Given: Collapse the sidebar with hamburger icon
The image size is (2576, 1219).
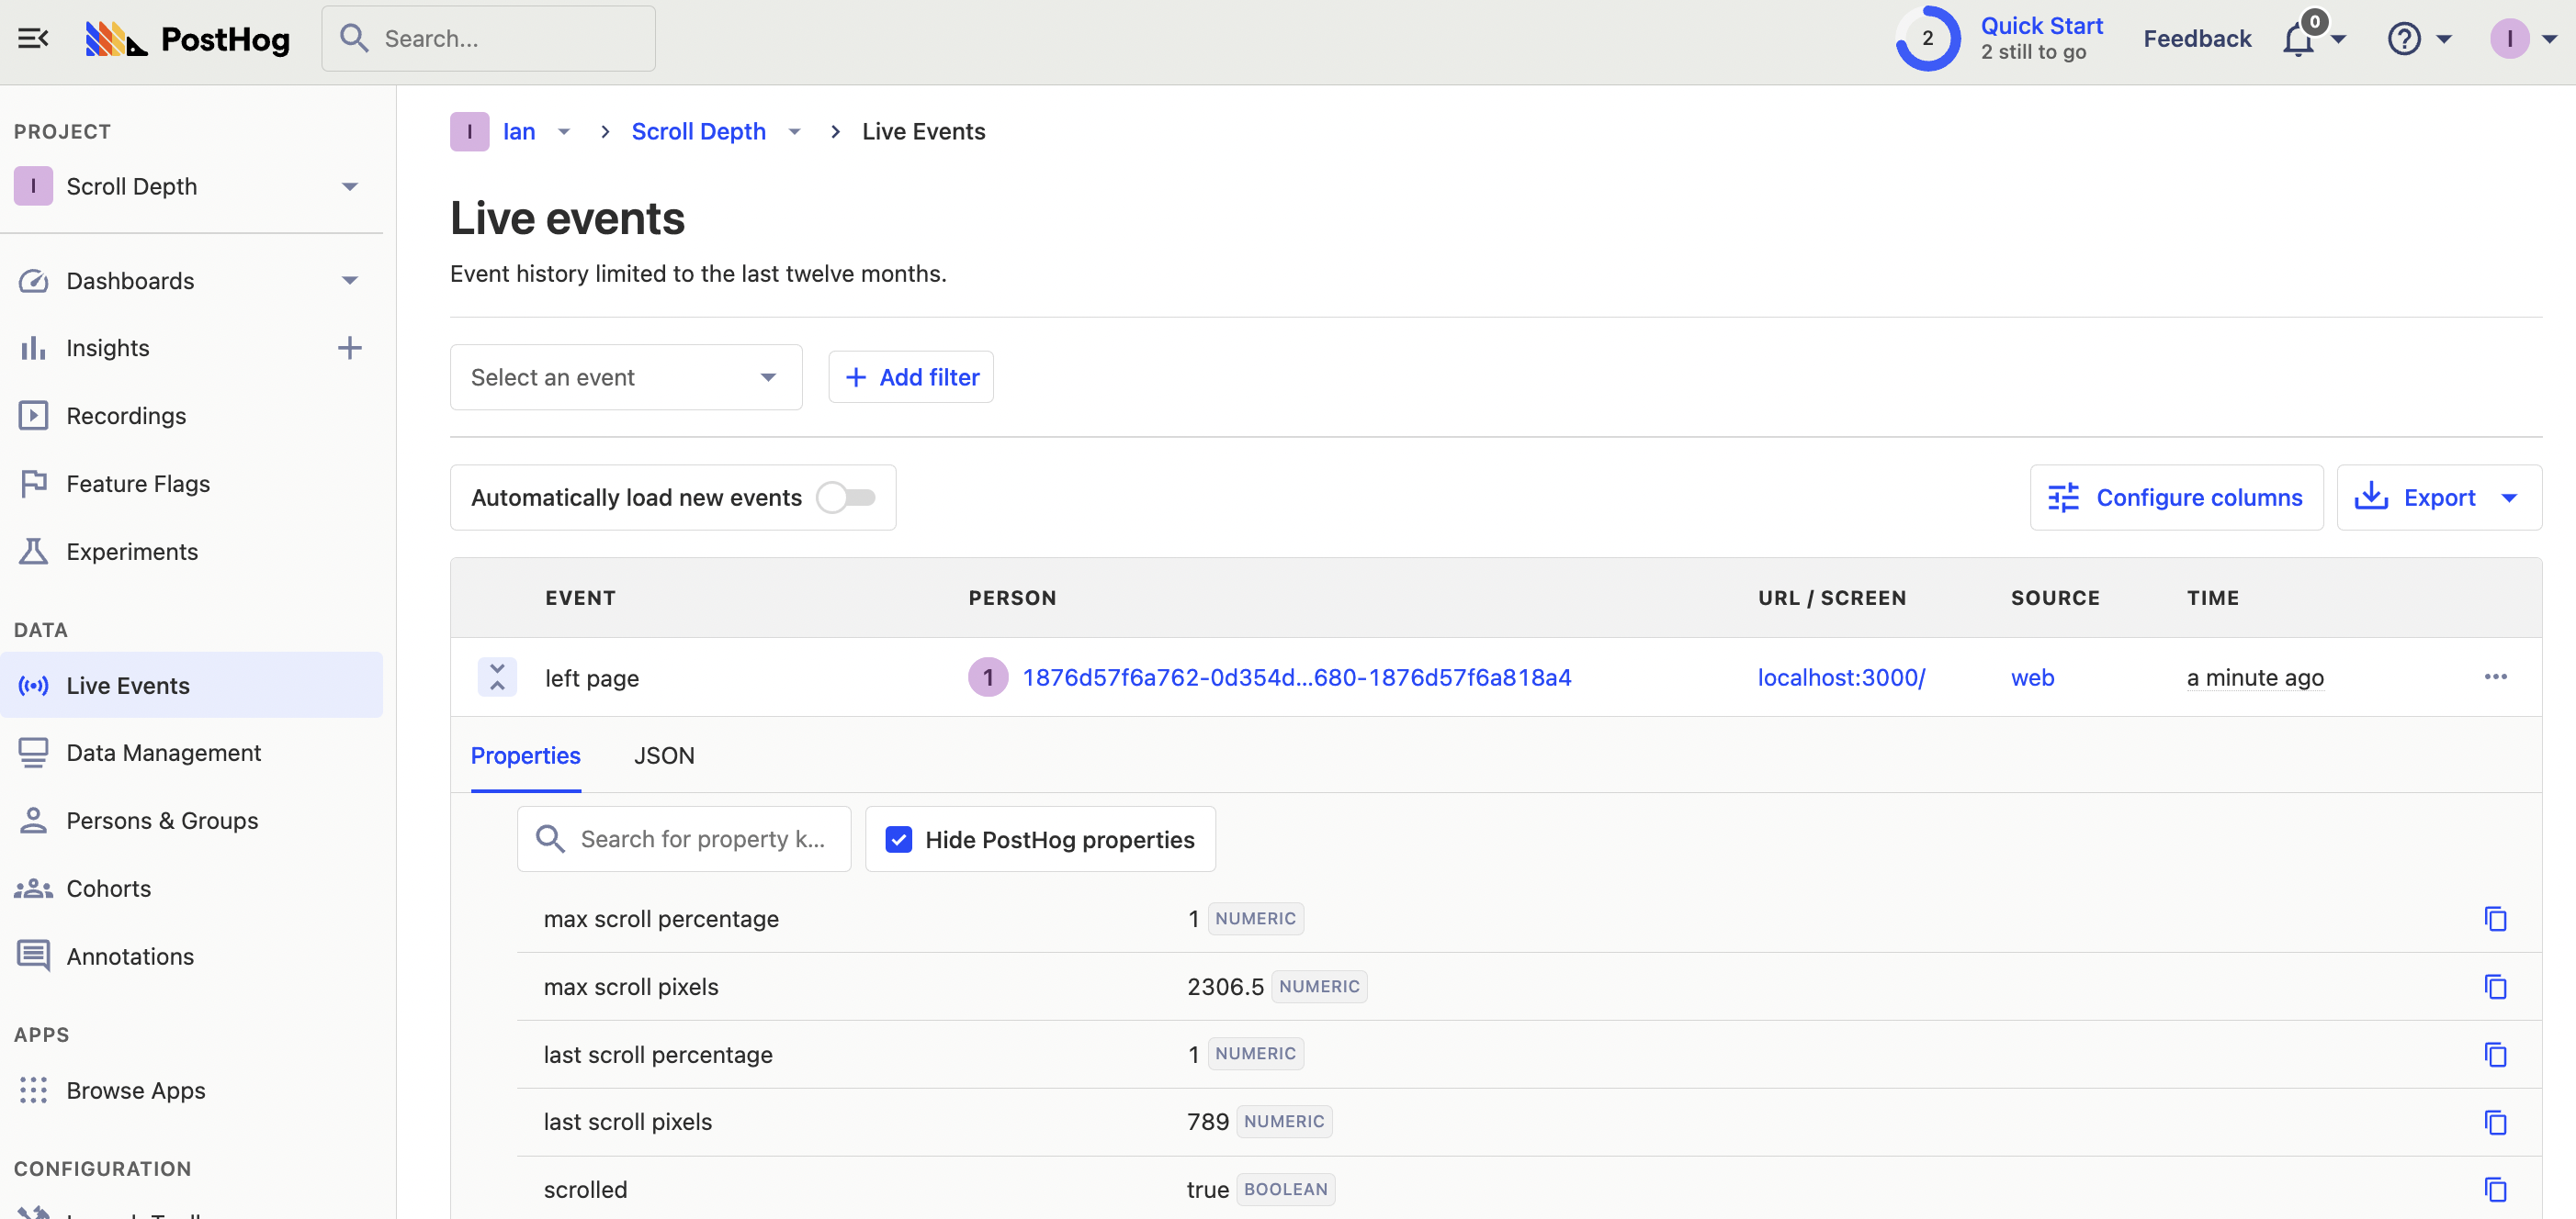Looking at the screenshot, I should pos(33,38).
